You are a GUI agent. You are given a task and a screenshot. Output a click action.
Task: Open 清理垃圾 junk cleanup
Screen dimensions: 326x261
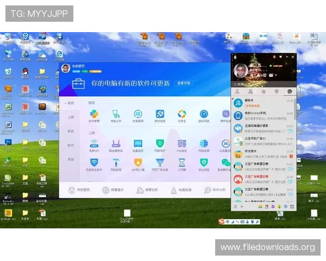click(147, 190)
